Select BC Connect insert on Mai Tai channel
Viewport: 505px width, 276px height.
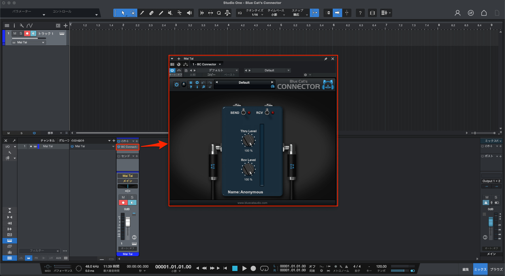tap(128, 147)
